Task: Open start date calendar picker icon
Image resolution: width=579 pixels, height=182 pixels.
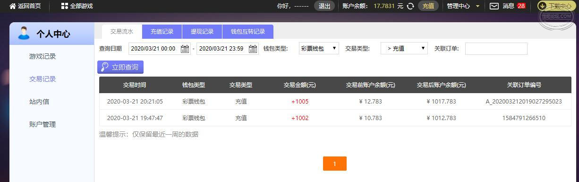Action: point(185,49)
